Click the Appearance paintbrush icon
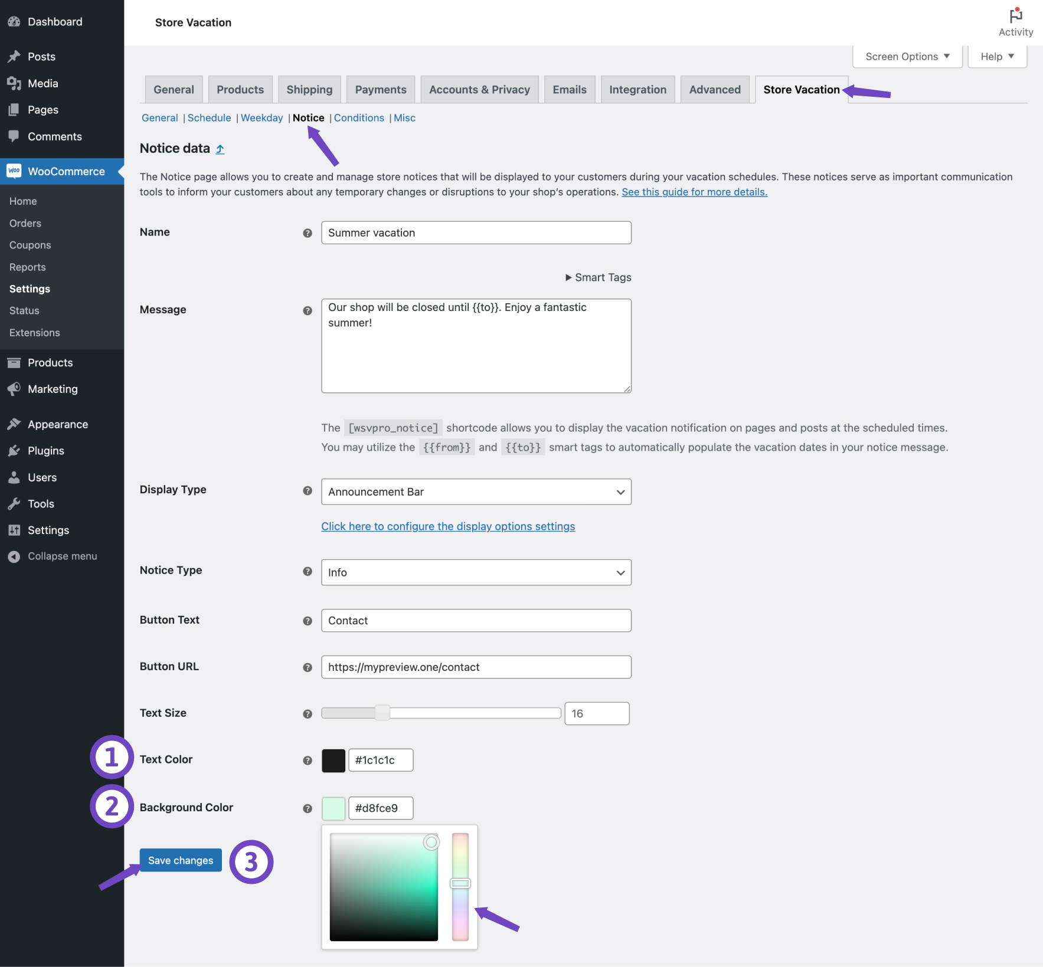This screenshot has height=967, width=1043. coord(14,424)
